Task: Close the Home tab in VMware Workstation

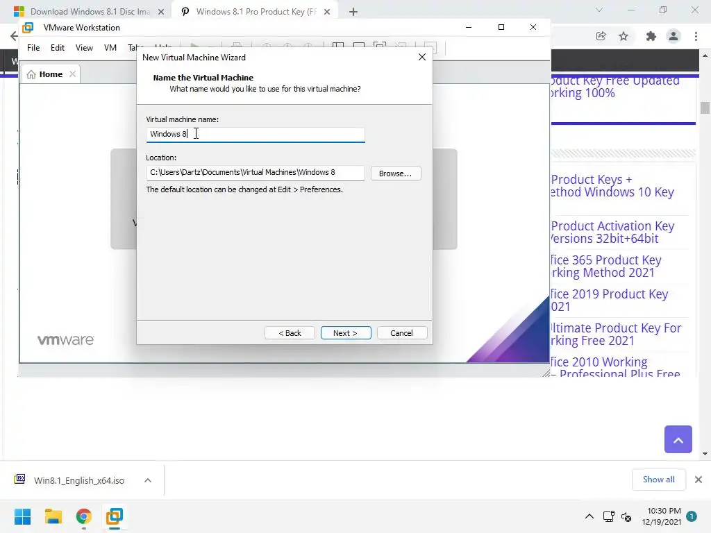Action: (72, 74)
